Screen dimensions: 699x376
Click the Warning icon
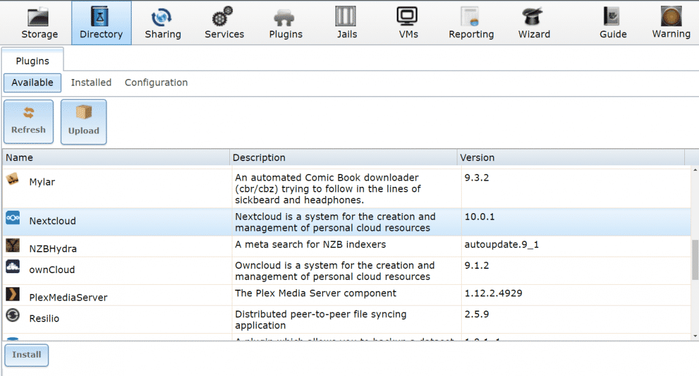pos(671,17)
